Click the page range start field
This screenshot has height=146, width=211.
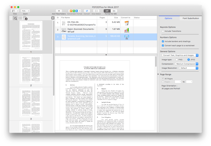point(178,82)
